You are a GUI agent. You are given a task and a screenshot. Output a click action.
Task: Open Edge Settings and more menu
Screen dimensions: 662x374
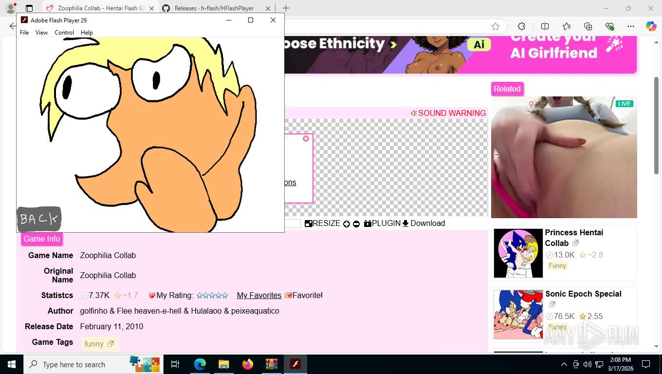pyautogui.click(x=631, y=26)
